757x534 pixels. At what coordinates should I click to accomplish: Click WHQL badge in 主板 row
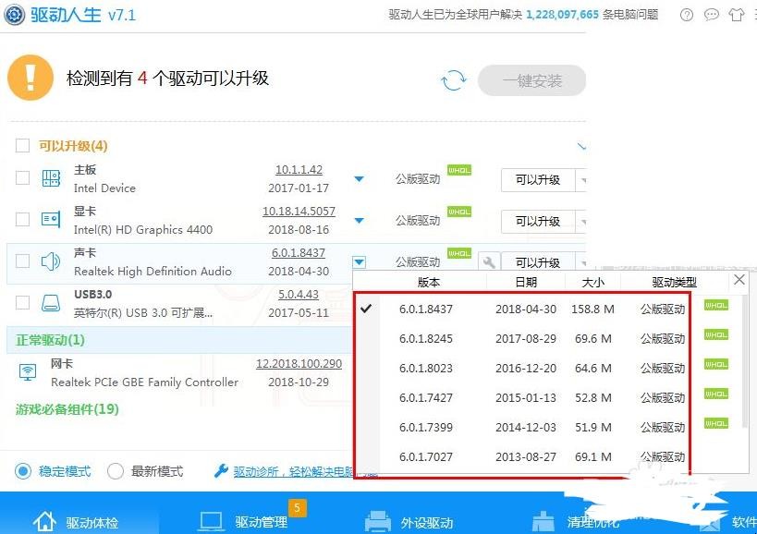pyautogui.click(x=459, y=170)
